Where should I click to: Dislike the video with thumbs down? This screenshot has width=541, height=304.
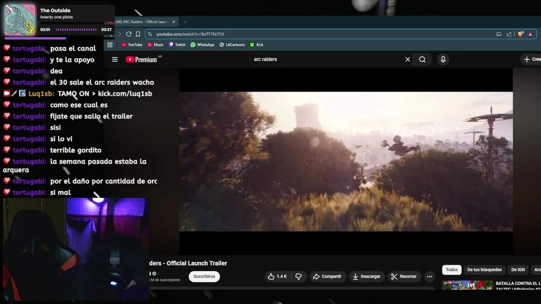click(298, 277)
